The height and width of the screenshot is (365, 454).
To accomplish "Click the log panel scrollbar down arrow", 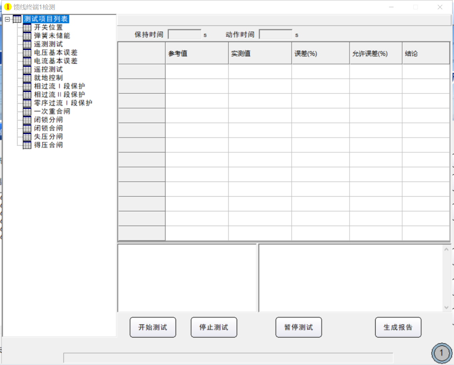I will [446, 307].
